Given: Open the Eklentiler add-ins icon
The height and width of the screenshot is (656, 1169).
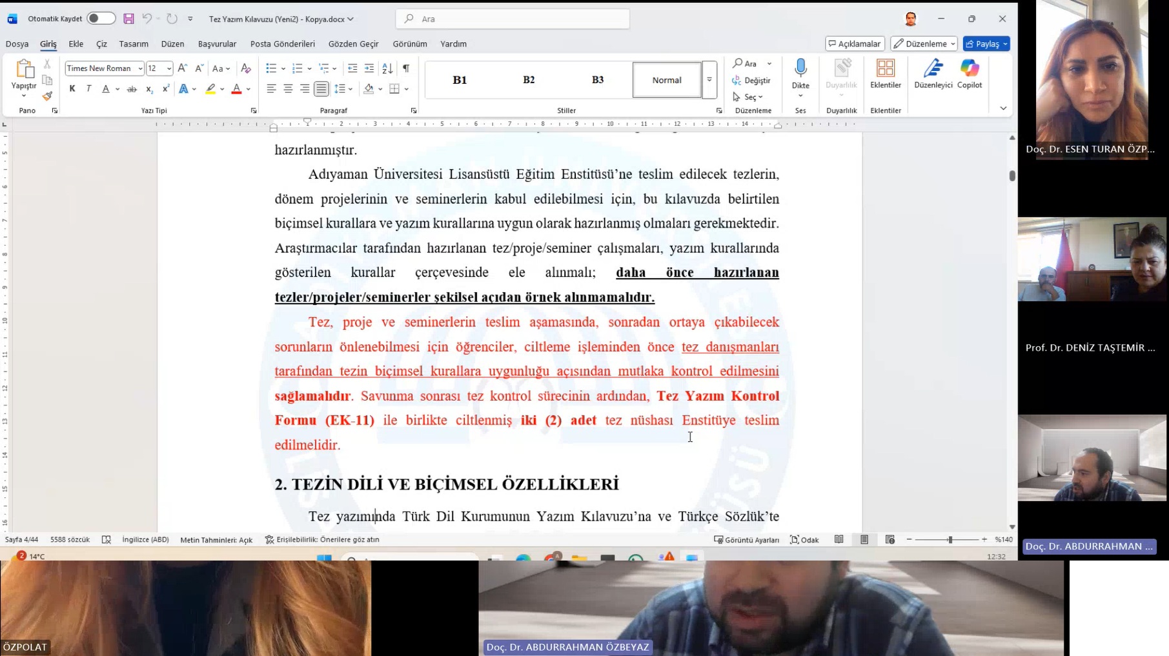Looking at the screenshot, I should click(x=885, y=68).
